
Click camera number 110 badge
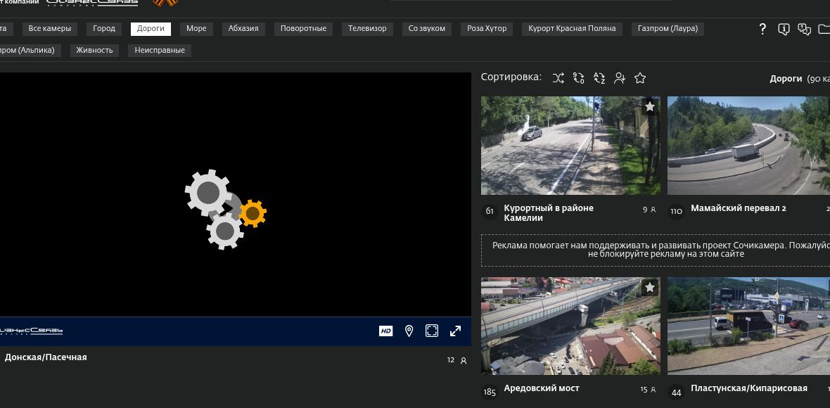click(x=676, y=212)
